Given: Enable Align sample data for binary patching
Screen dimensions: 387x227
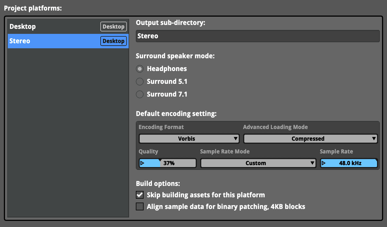Looking at the screenshot, I should tap(140, 206).
